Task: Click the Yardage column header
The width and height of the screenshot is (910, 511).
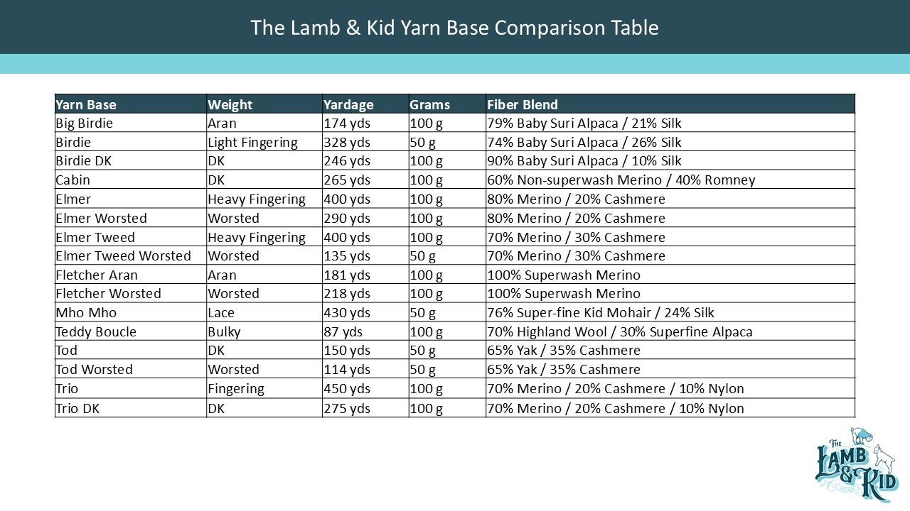Action: point(348,104)
